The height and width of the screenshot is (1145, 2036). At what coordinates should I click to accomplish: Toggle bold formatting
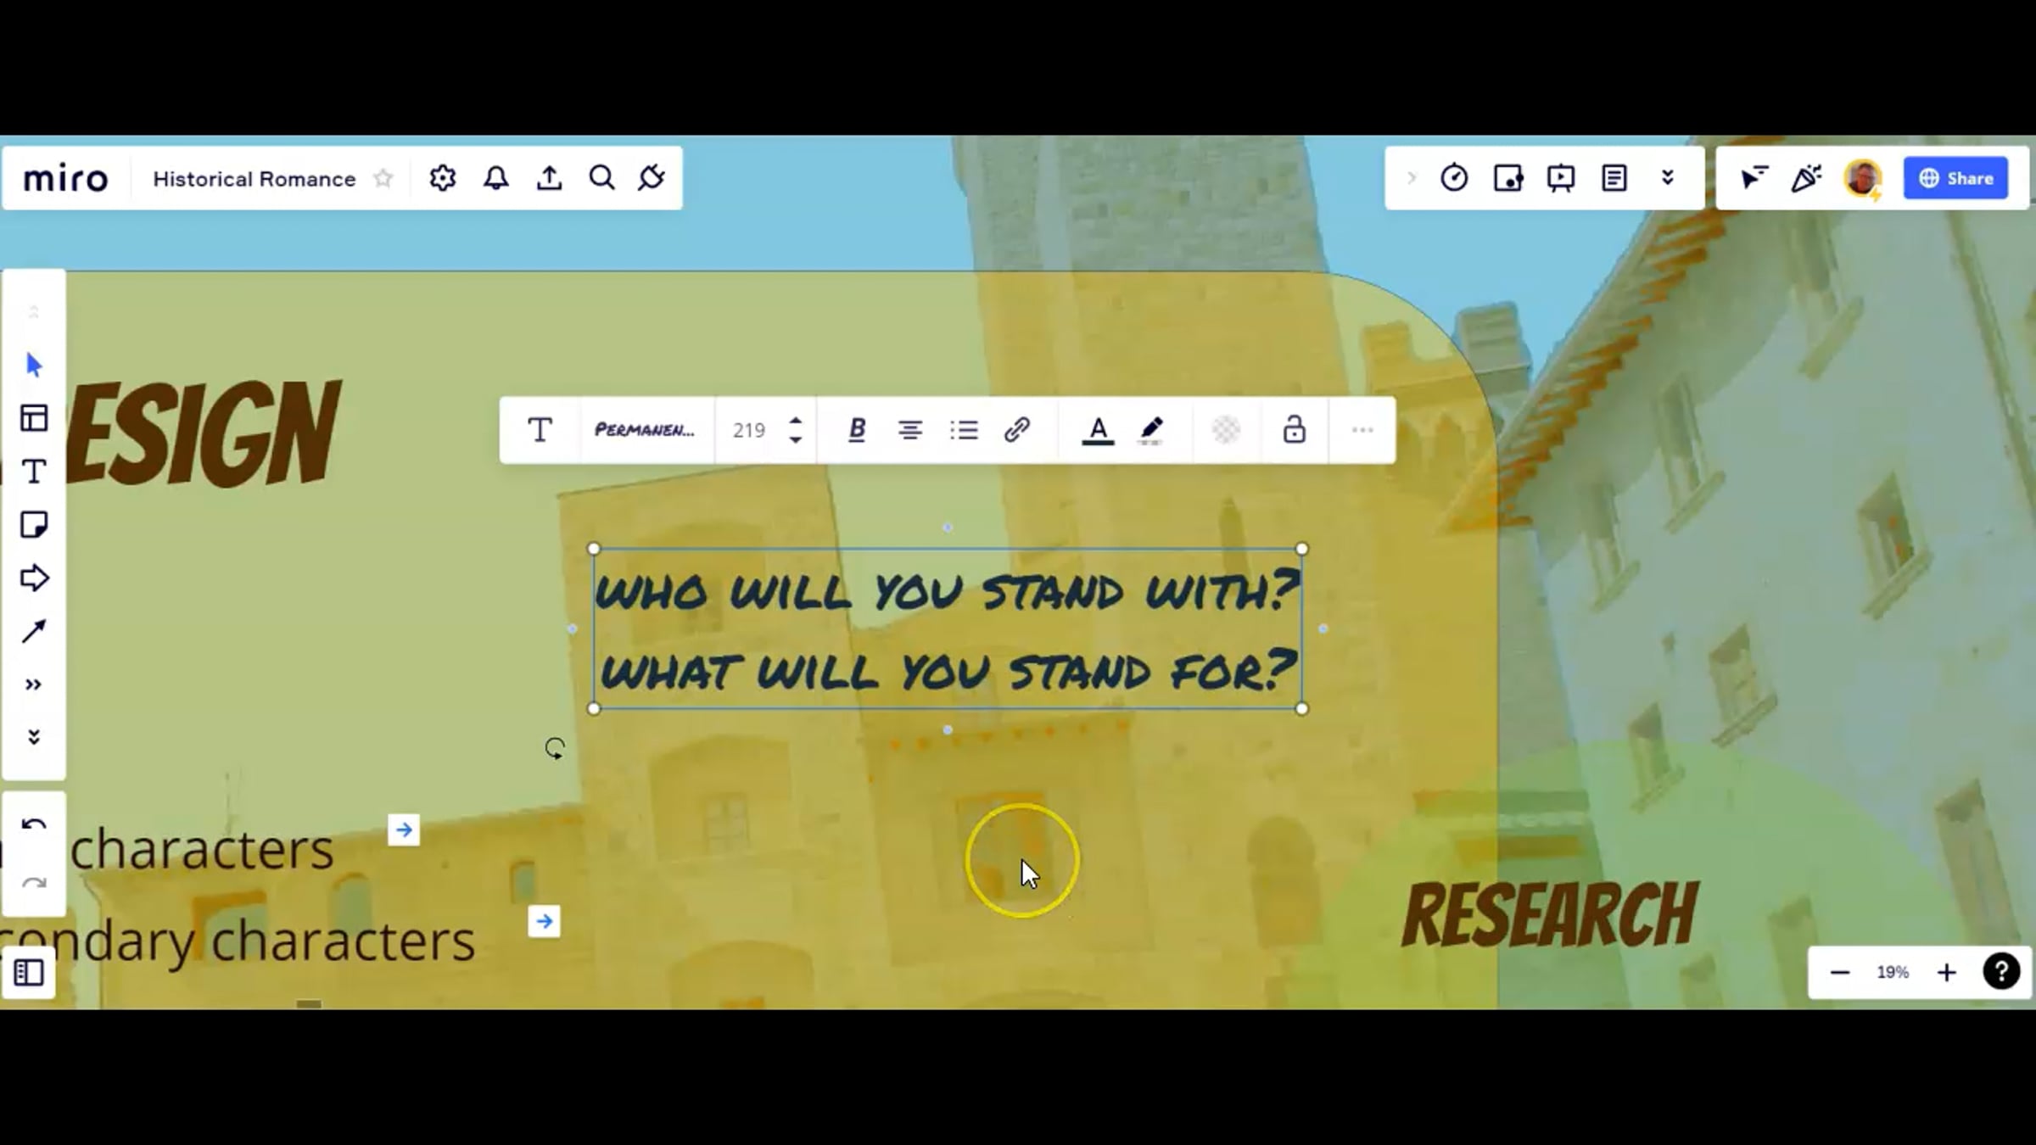857,430
